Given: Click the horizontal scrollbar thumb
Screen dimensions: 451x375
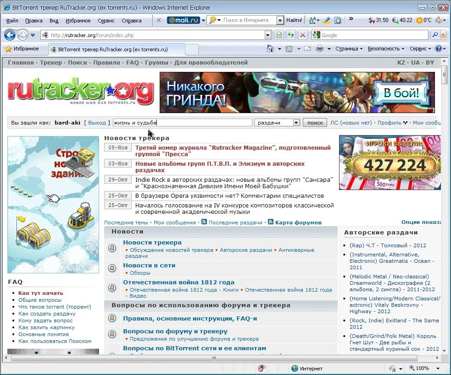Looking at the screenshot, I should [x=214, y=358].
